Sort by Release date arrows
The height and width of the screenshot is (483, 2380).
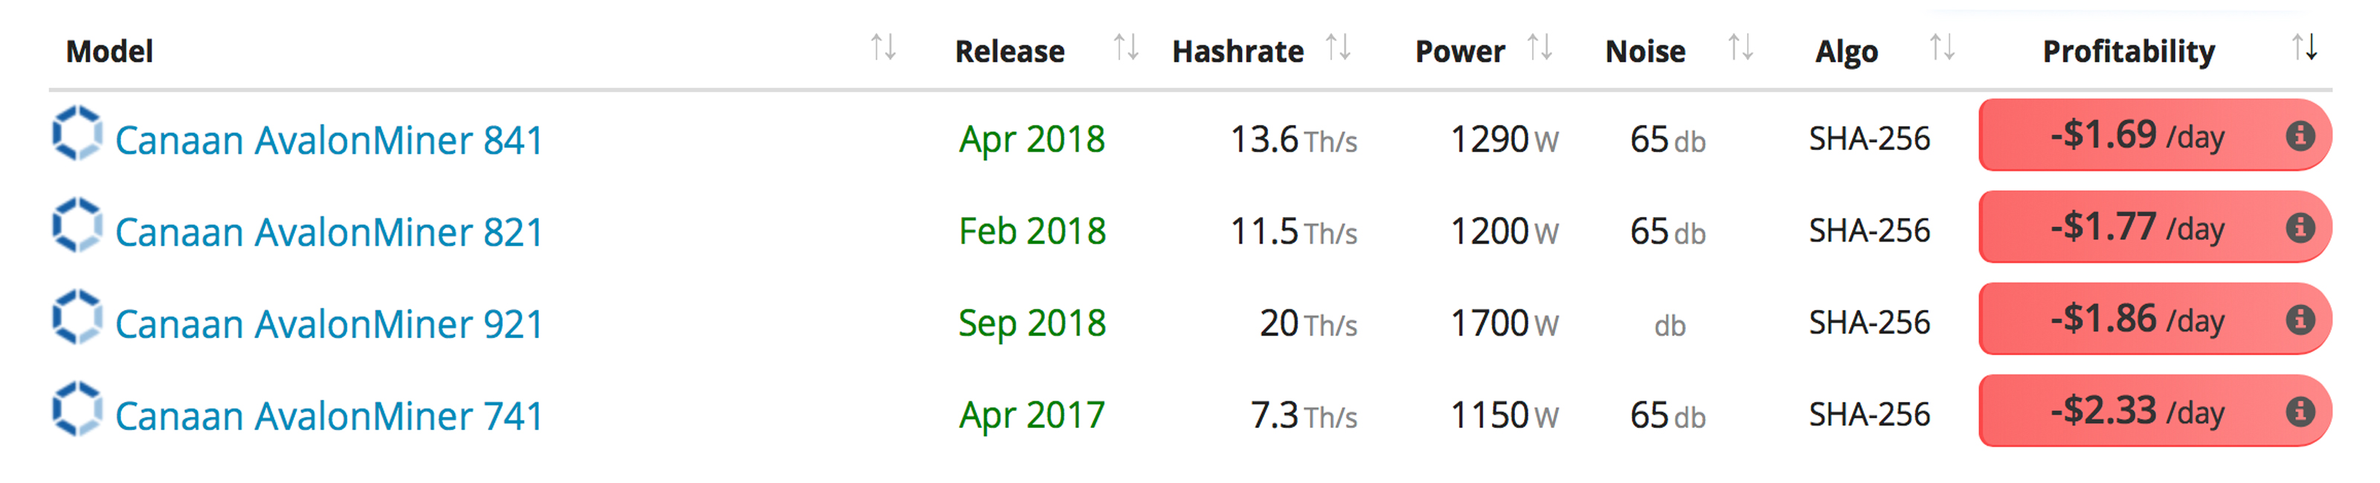pyautogui.click(x=1125, y=47)
